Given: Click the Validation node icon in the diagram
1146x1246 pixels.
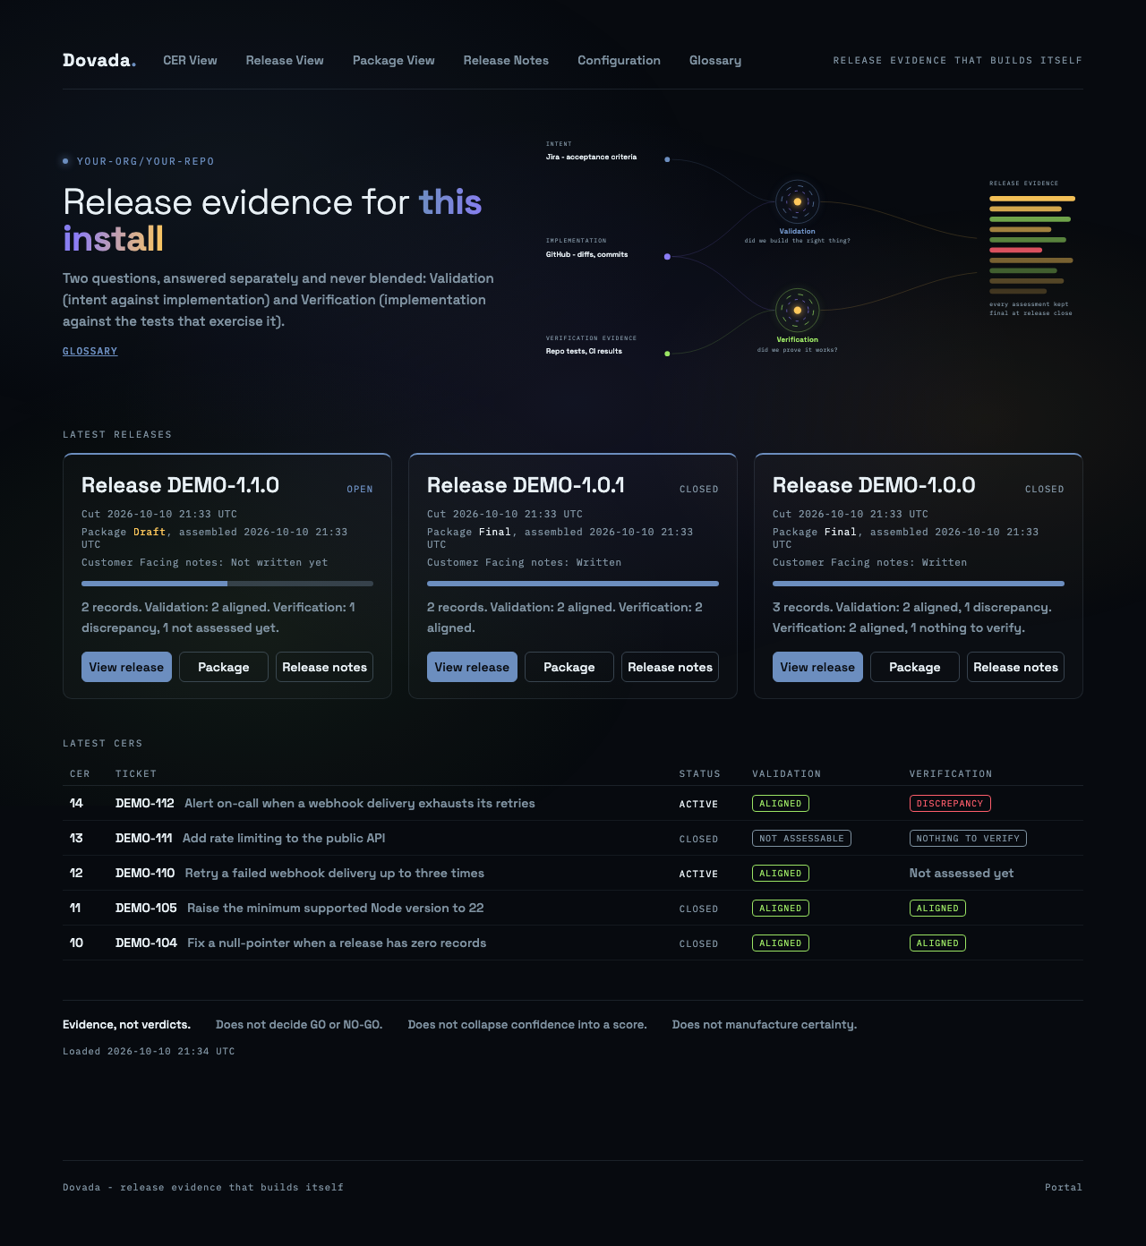Looking at the screenshot, I should pyautogui.click(x=797, y=201).
